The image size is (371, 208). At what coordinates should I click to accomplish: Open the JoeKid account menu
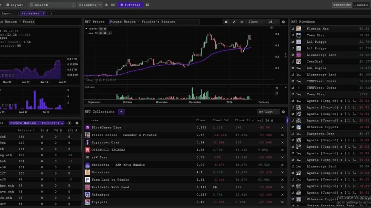click(361, 5)
